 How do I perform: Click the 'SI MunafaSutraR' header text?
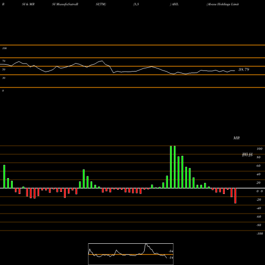coord(65,4)
